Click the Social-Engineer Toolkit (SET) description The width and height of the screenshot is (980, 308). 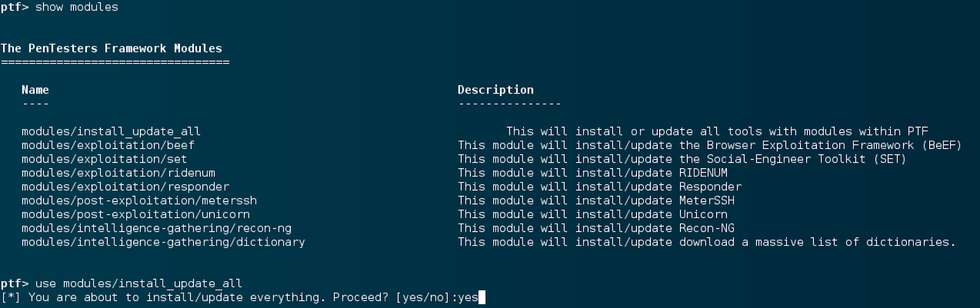806,159
